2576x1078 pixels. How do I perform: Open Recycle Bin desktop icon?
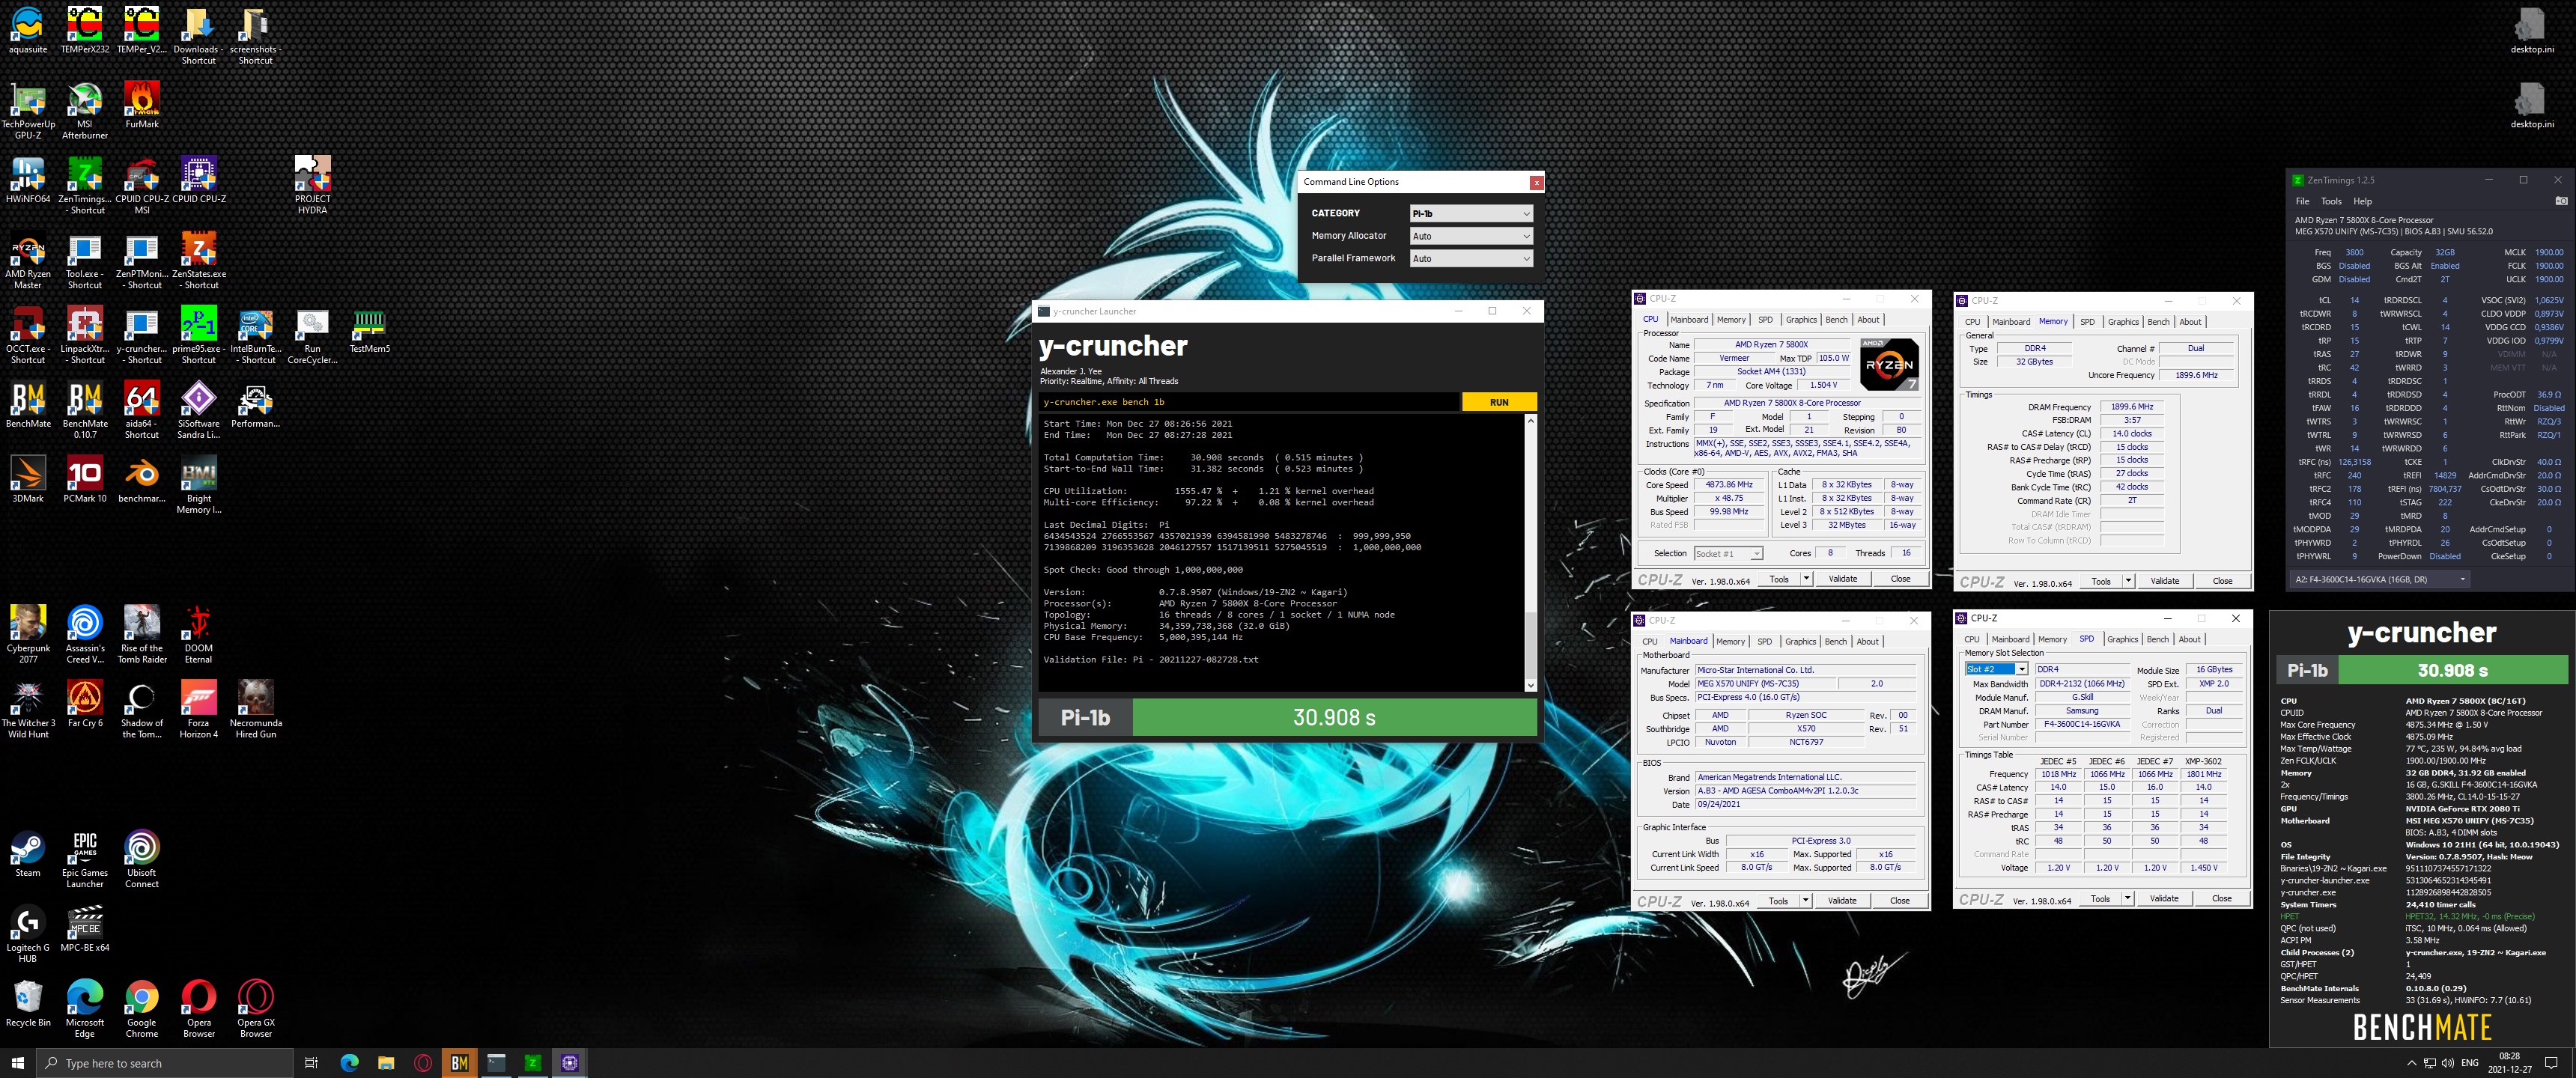pyautogui.click(x=28, y=1003)
